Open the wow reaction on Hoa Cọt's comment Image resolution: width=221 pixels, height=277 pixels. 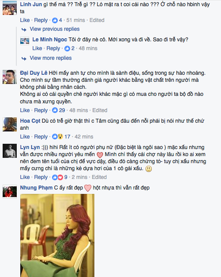[60, 137]
